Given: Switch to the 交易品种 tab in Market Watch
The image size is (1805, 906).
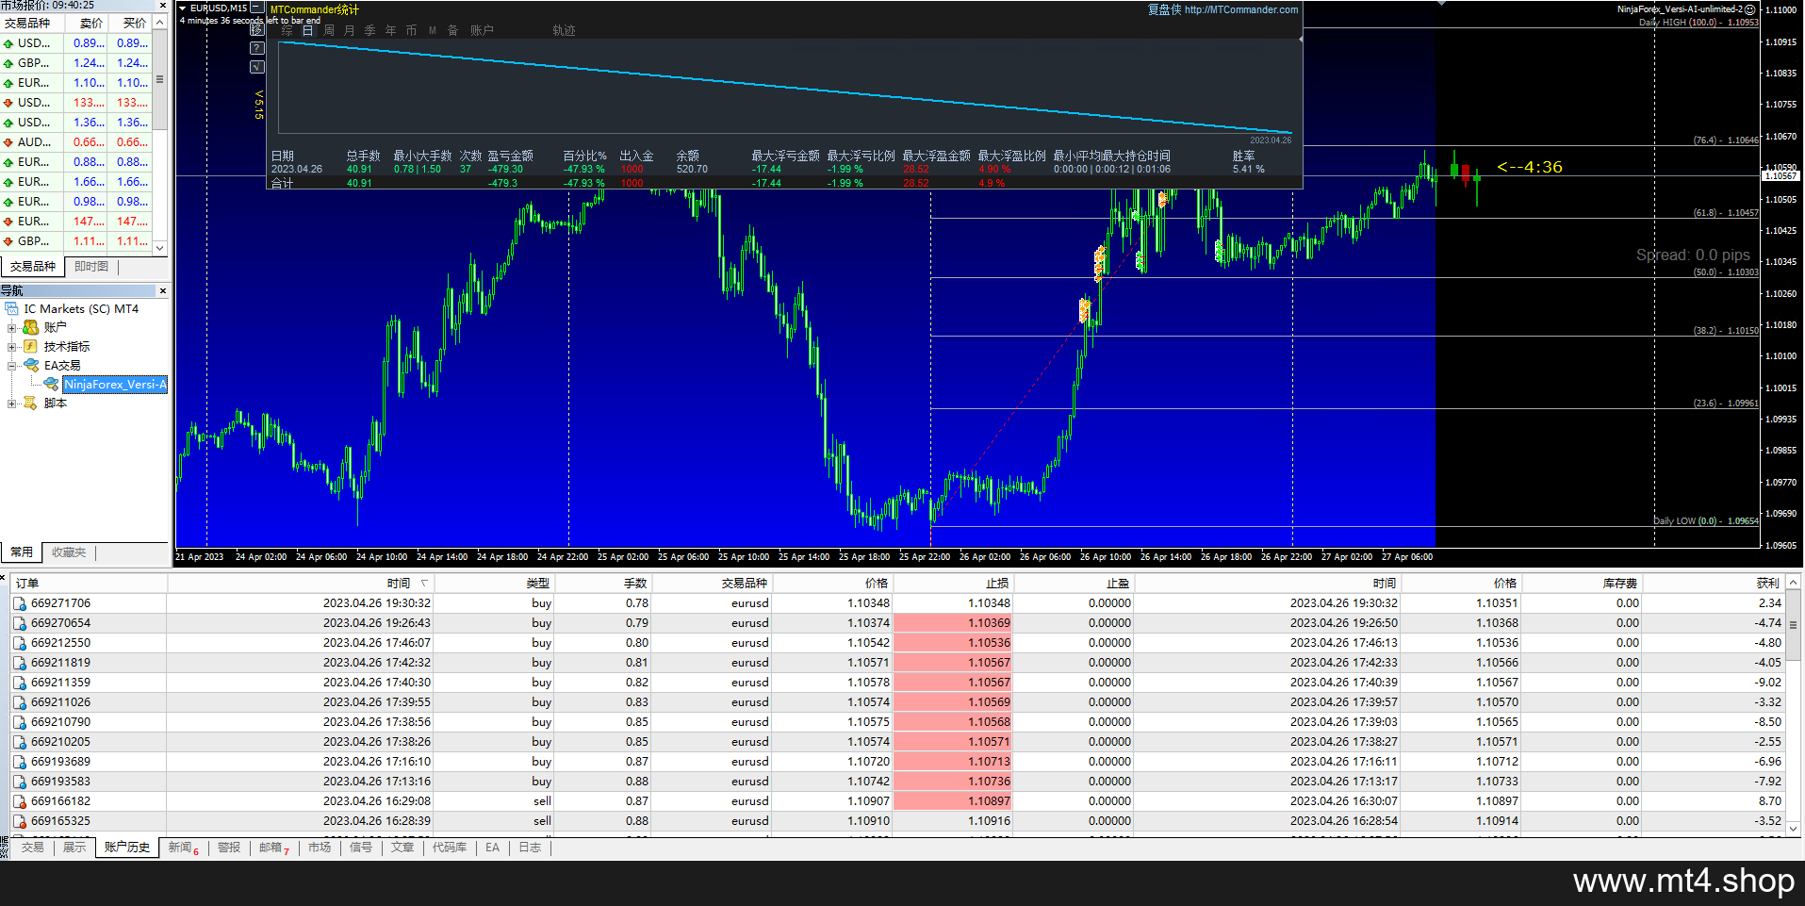Looking at the screenshot, I should pos(33,267).
